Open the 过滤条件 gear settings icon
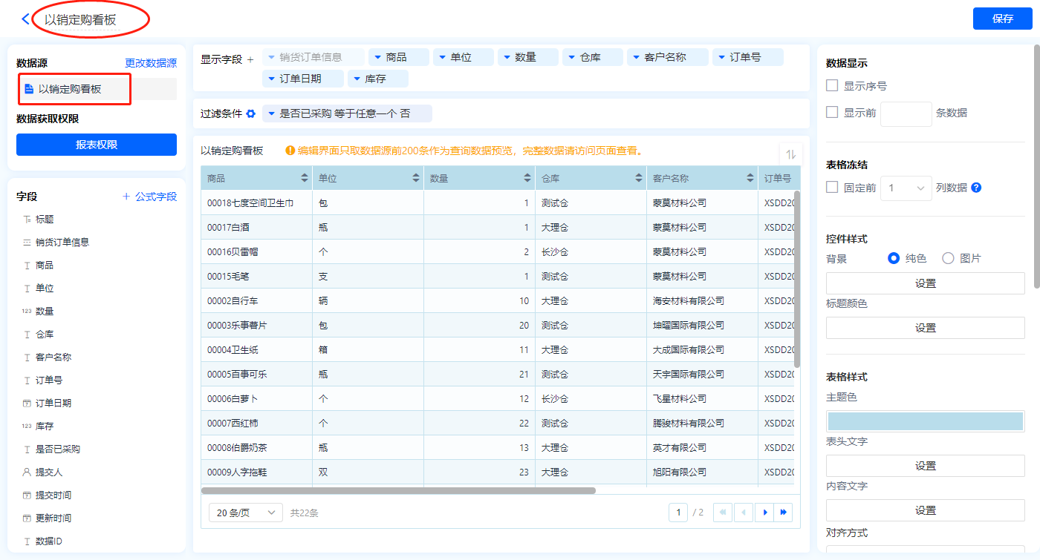 point(251,113)
